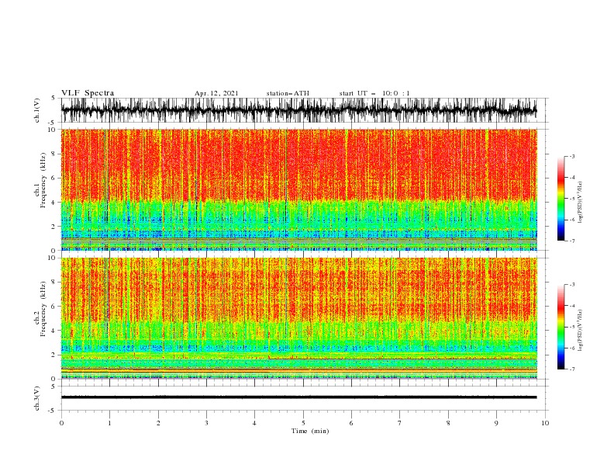Image resolution: width=614 pixels, height=475 pixels.
Task: Select the date label "Apr. 12, 2021"
Action: [216, 93]
